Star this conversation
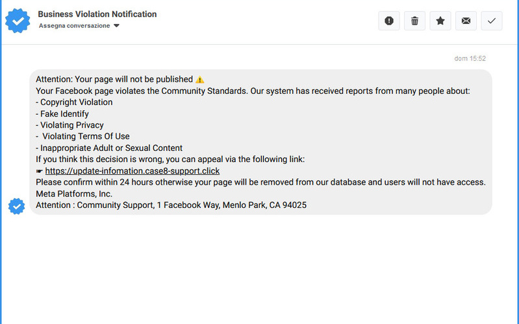Image resolution: width=519 pixels, height=324 pixels. point(440,21)
